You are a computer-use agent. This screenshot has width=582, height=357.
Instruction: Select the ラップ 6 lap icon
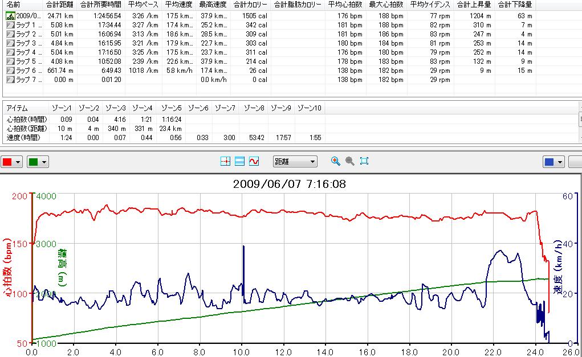pos(10,71)
